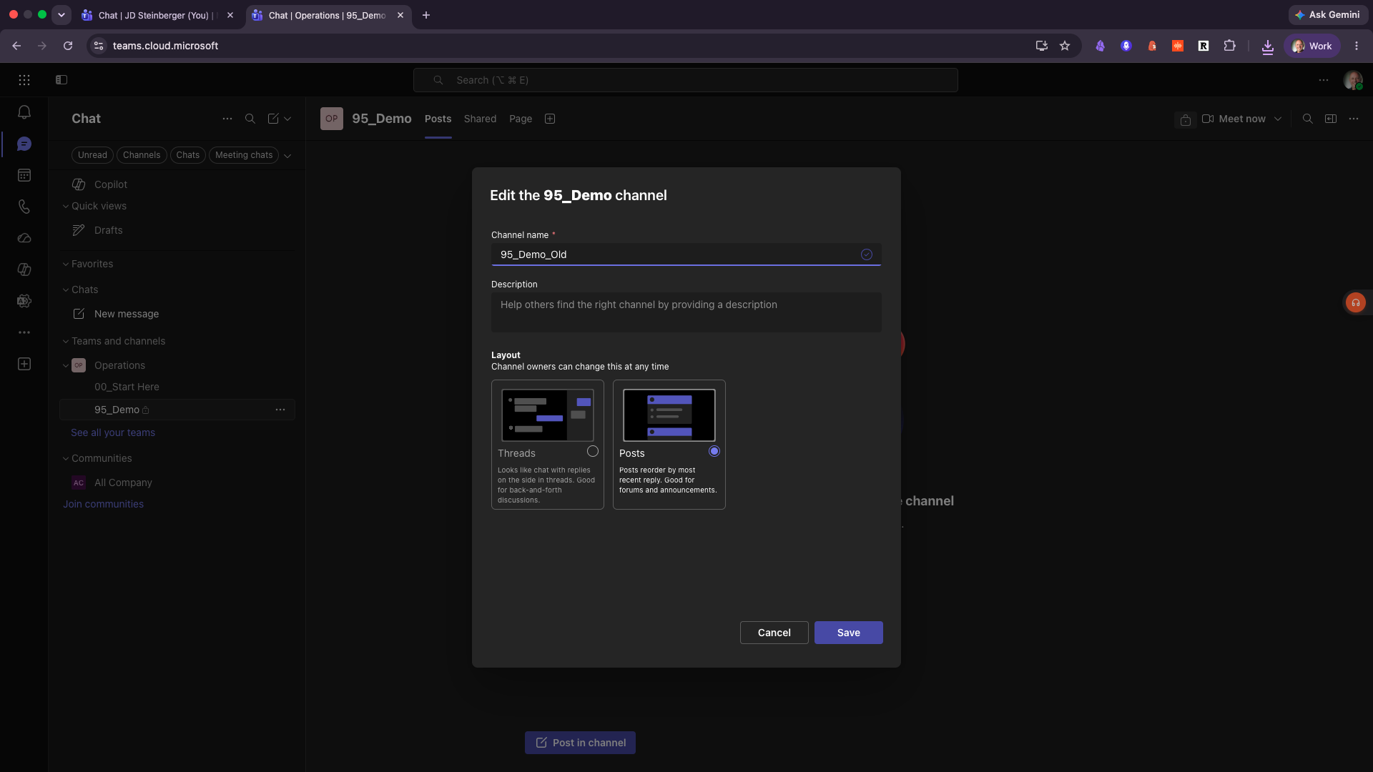
Task: Open the Activity bell icon
Action: (x=24, y=112)
